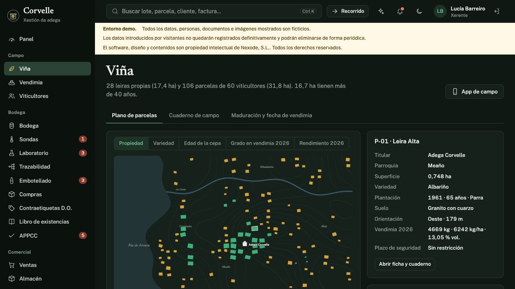Click the Libro de existencias book icon
The height and width of the screenshot is (289, 515).
[12, 222]
